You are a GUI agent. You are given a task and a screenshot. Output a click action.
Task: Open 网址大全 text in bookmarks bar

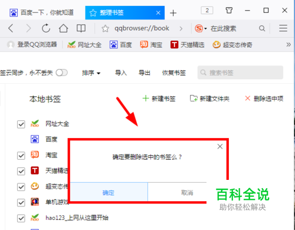[x=90, y=45]
